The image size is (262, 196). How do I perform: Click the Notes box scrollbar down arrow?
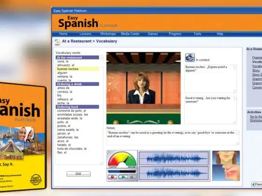pos(237,143)
